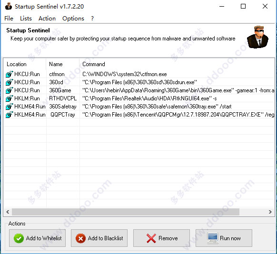Click the 360sdrun.exe command path
The width and height of the screenshot is (277, 254).
139,82
